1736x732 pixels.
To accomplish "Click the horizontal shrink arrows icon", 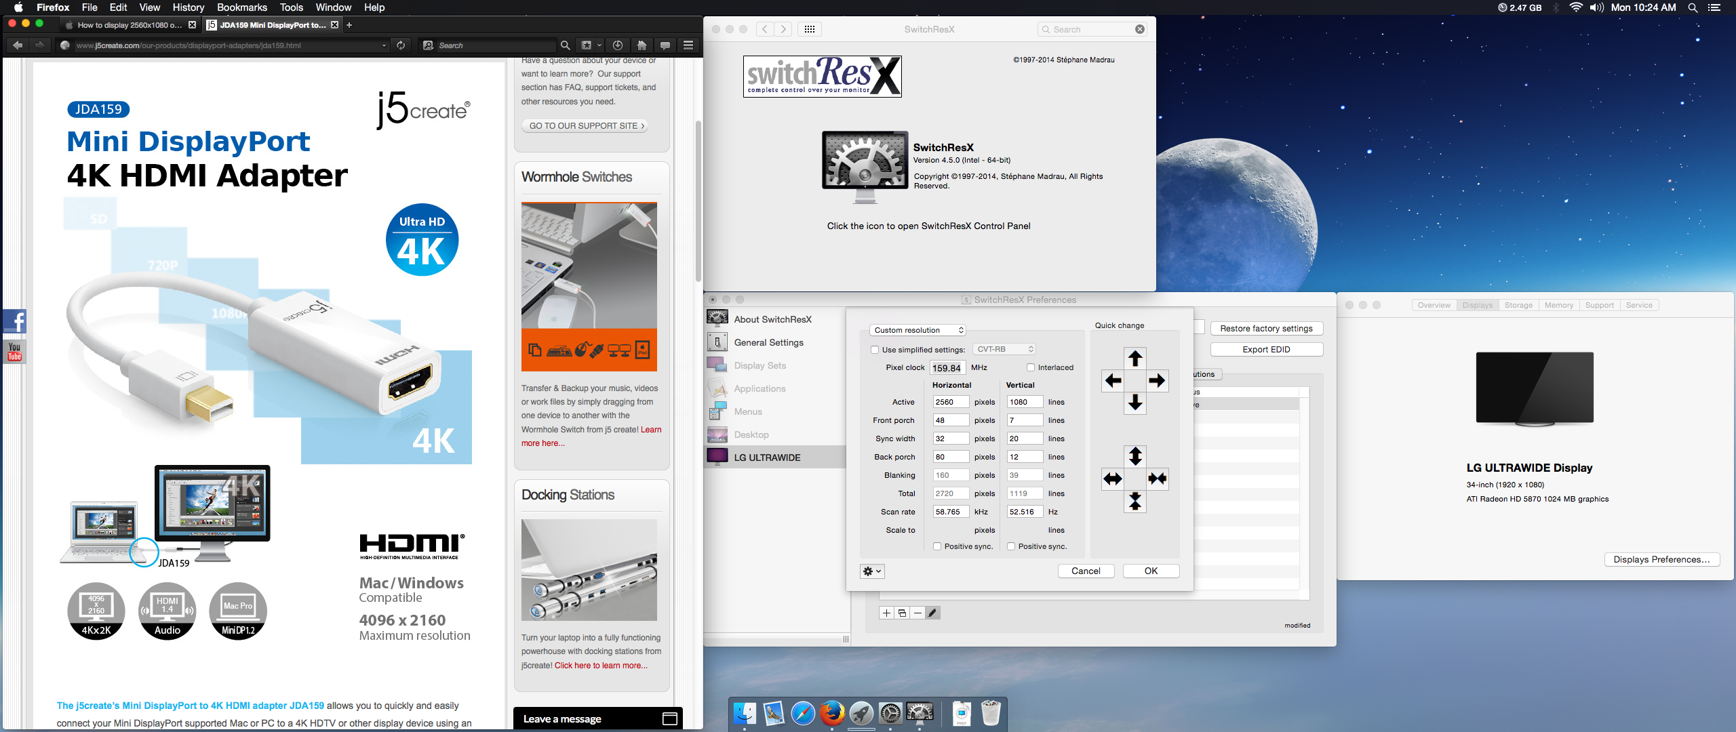I will pyautogui.click(x=1157, y=479).
